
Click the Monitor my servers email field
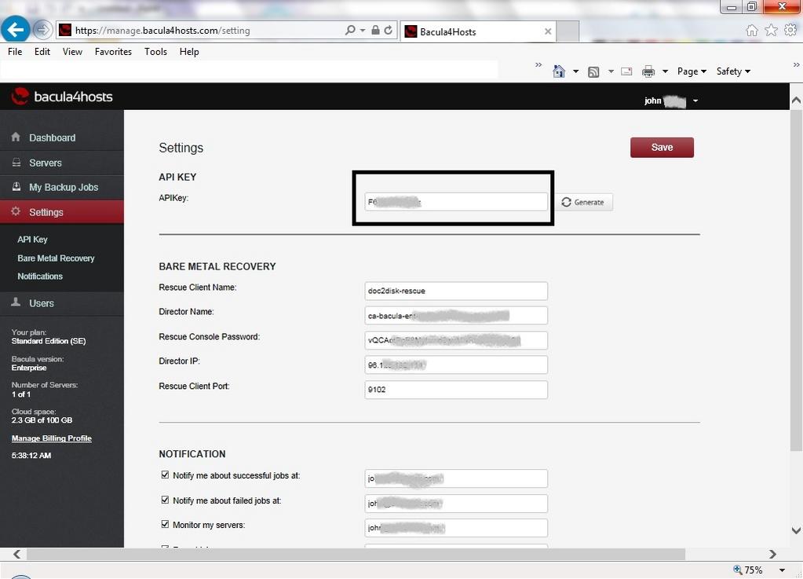point(456,528)
